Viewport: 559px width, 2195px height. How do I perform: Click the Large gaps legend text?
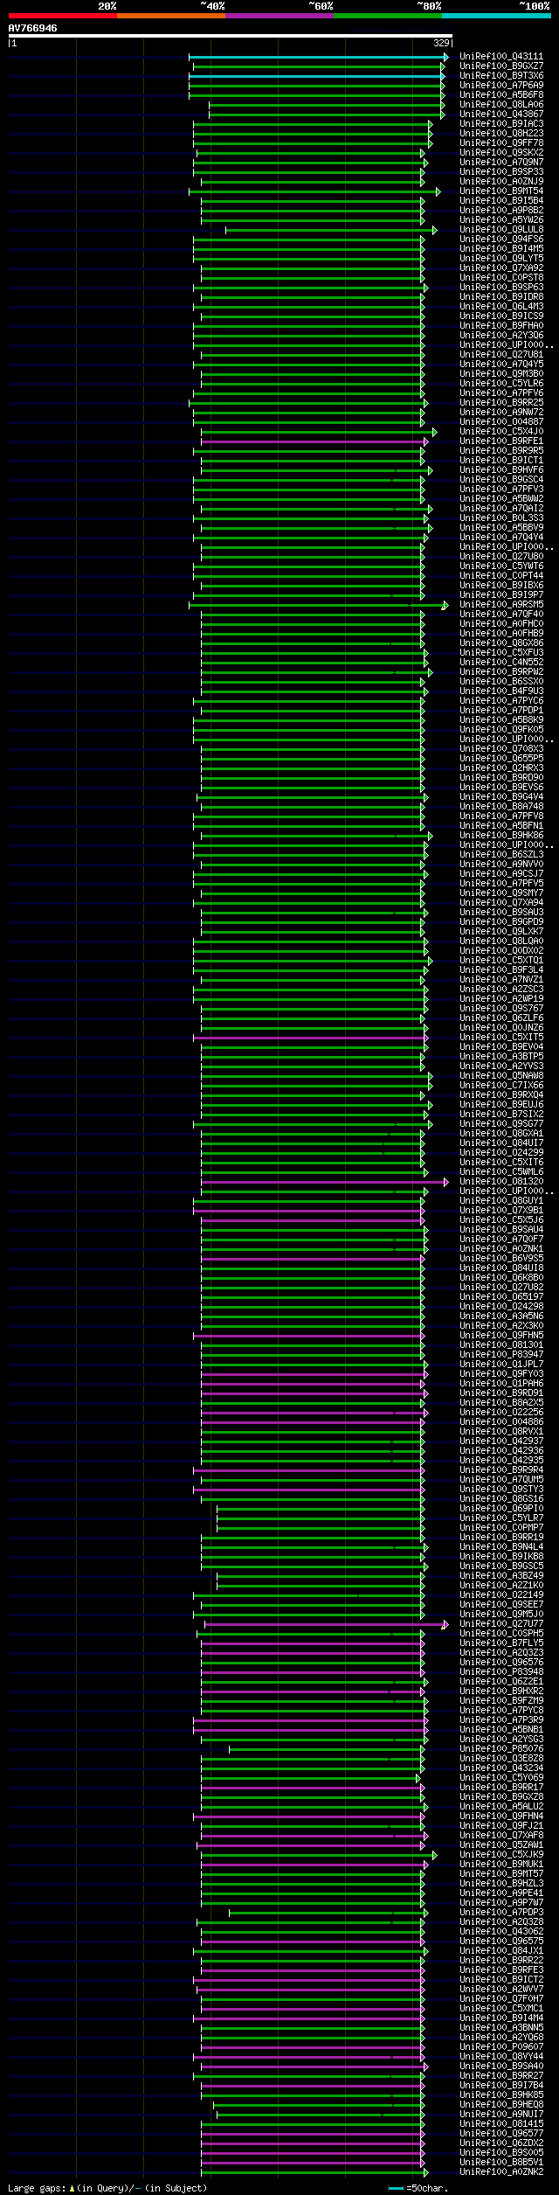coord(107,2188)
